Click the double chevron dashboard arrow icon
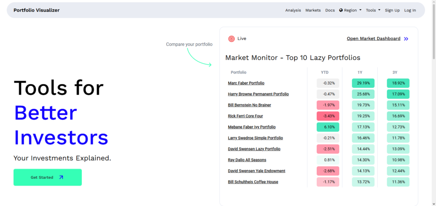Image resolution: width=436 pixels, height=206 pixels. pyautogui.click(x=406, y=39)
